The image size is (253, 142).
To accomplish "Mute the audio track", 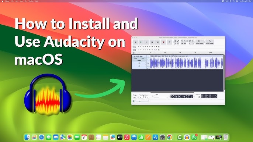I will (x=136, y=58).
